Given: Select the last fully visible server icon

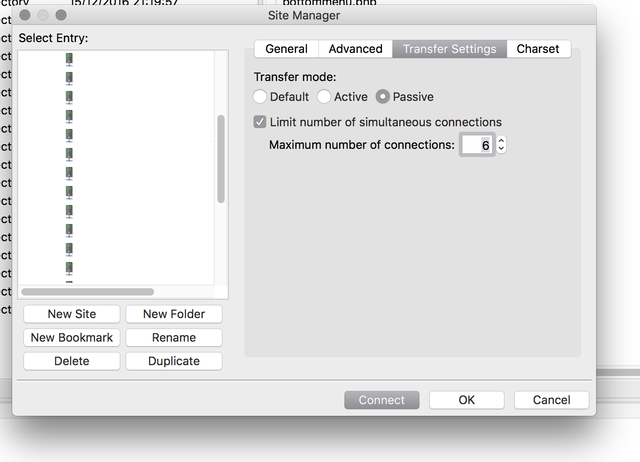Looking at the screenshot, I should [x=69, y=268].
